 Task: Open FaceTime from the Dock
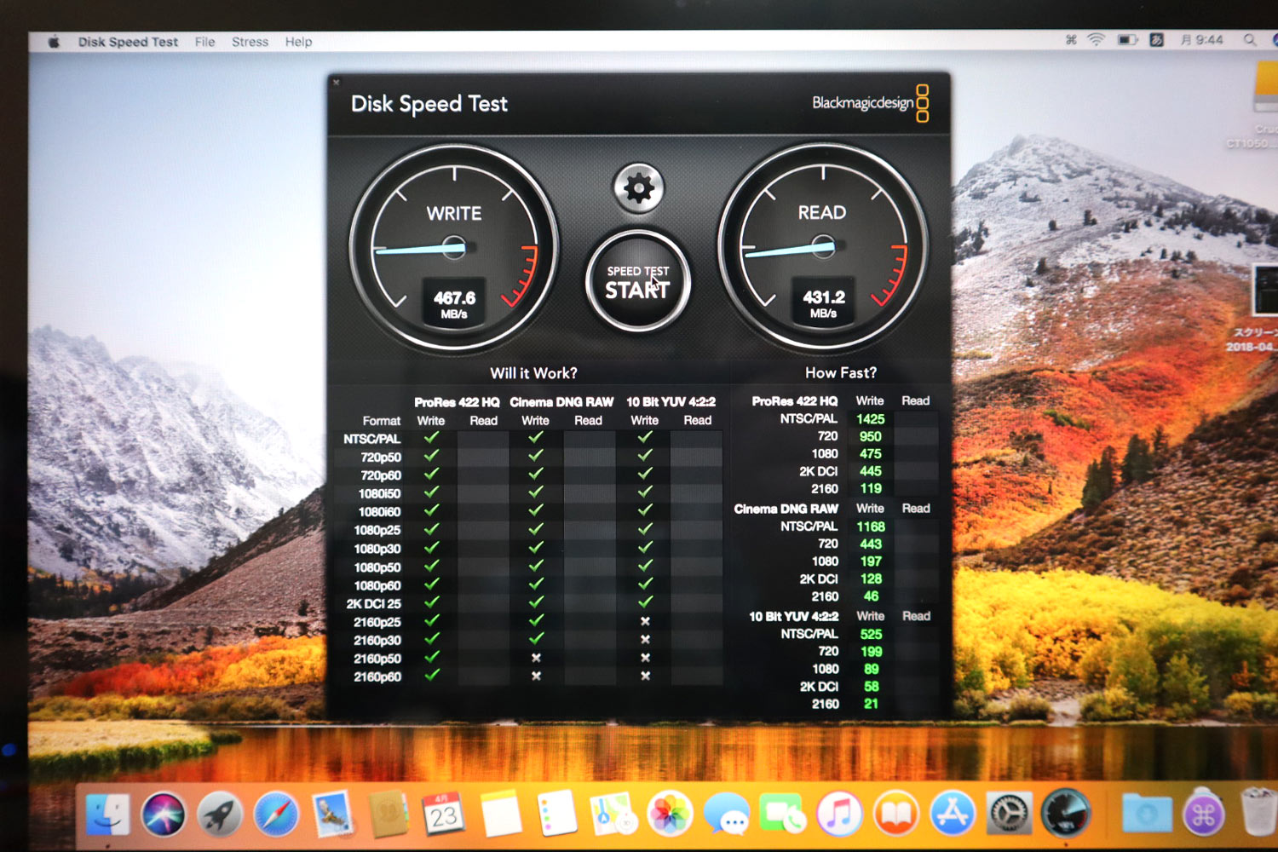pos(782,814)
